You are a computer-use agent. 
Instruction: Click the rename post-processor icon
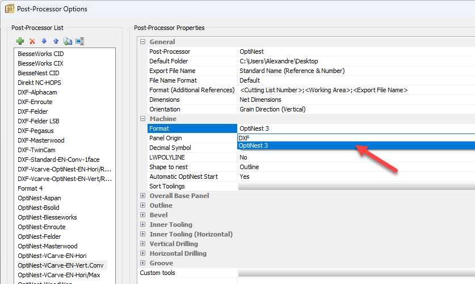(x=80, y=41)
